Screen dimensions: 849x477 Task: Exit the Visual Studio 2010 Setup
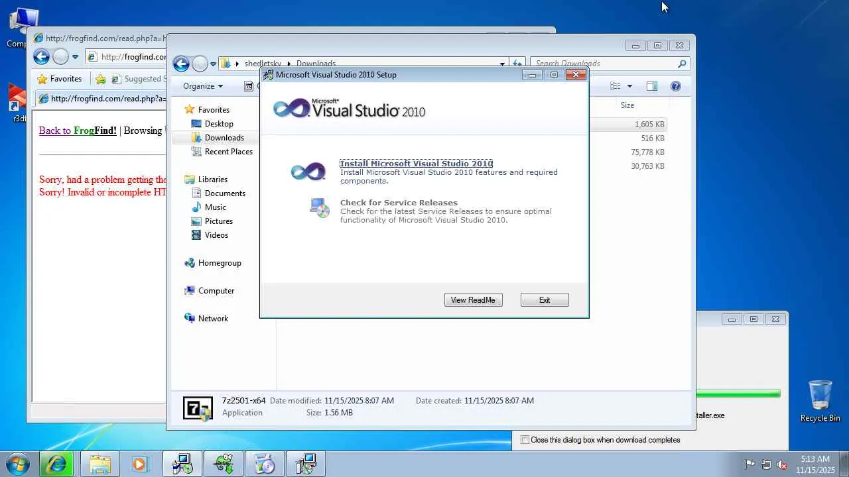[545, 300]
